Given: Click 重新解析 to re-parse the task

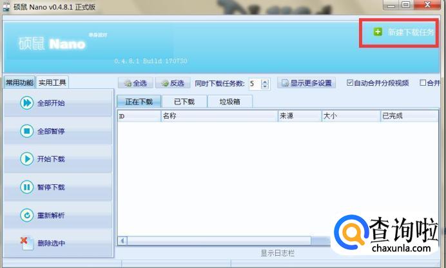Looking at the screenshot, I should click(x=58, y=215).
